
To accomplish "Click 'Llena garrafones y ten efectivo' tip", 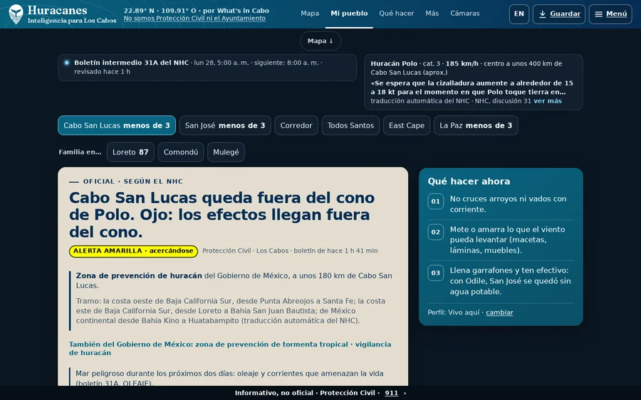I will coord(510,280).
